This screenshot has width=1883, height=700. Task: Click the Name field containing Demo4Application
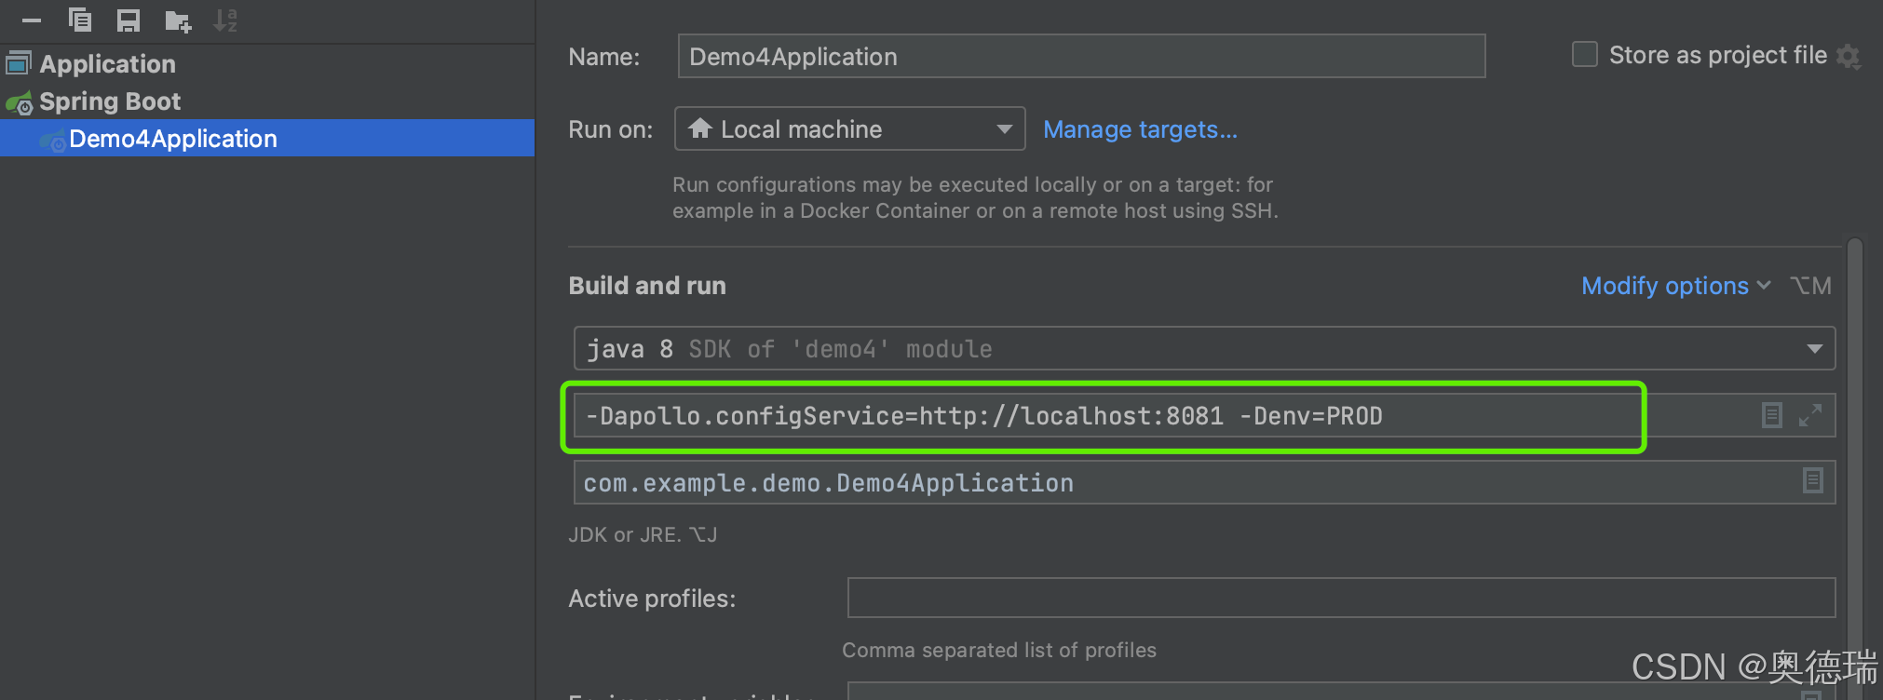(1080, 57)
